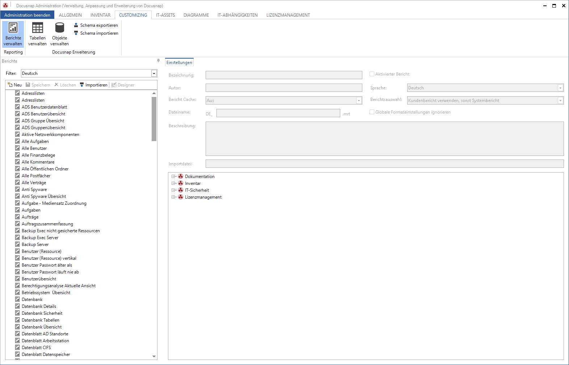Click the Autor input field
Viewport: 569px width, 365px height.
[x=284, y=88]
